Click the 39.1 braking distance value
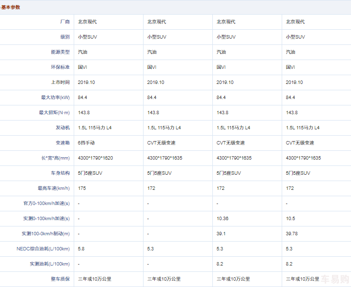Image resolution: width=351 pixels, height=287 pixels. point(221,234)
